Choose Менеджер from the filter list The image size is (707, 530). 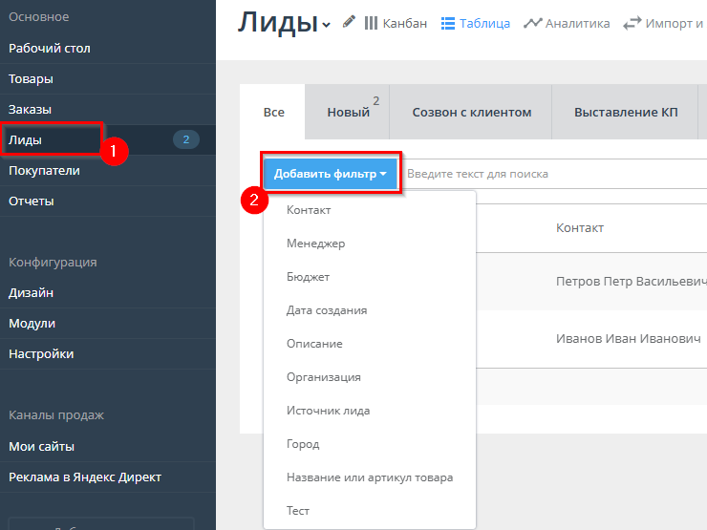coord(315,244)
